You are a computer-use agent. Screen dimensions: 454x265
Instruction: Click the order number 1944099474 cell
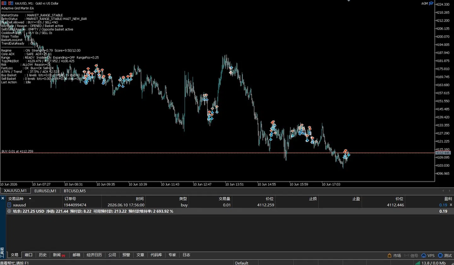tap(75, 205)
